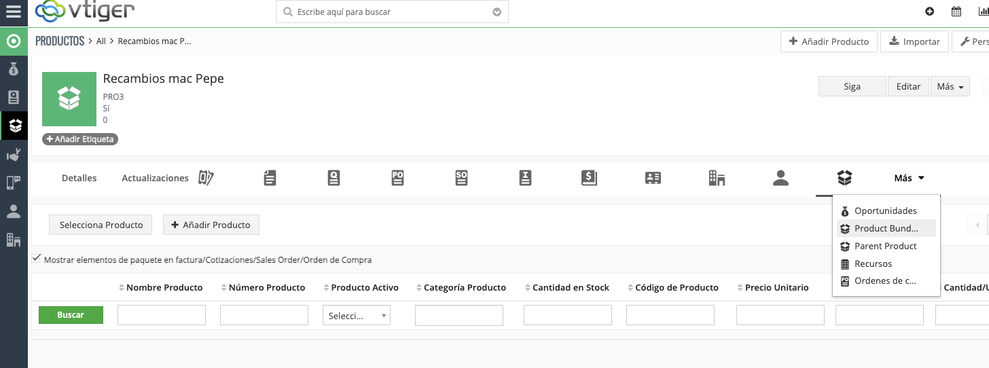Click the quick create plus icon
Screen dimensions: 989x368
[x=930, y=12]
